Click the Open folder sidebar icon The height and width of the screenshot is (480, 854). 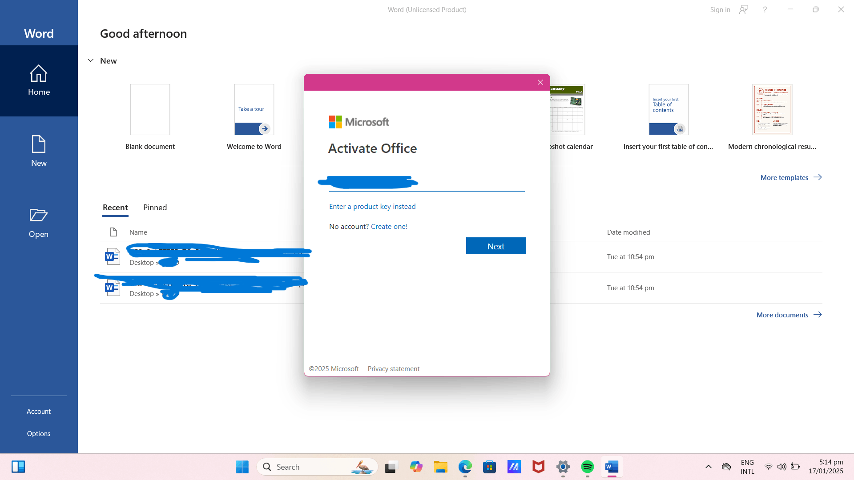point(39,222)
